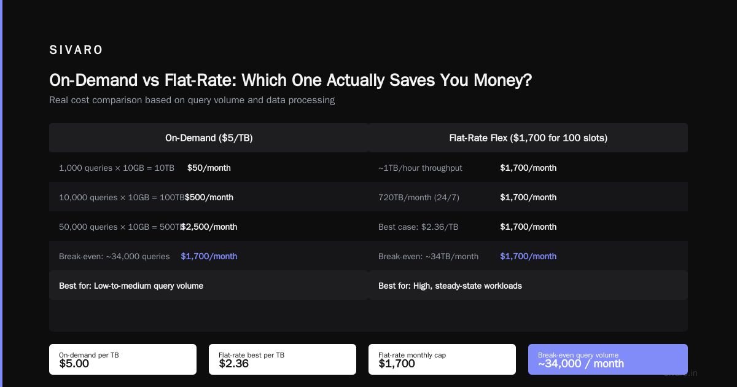Click '1,000 queries × 10GB = 10TB' row label
Screen dimensions: 737x387
[x=117, y=168]
